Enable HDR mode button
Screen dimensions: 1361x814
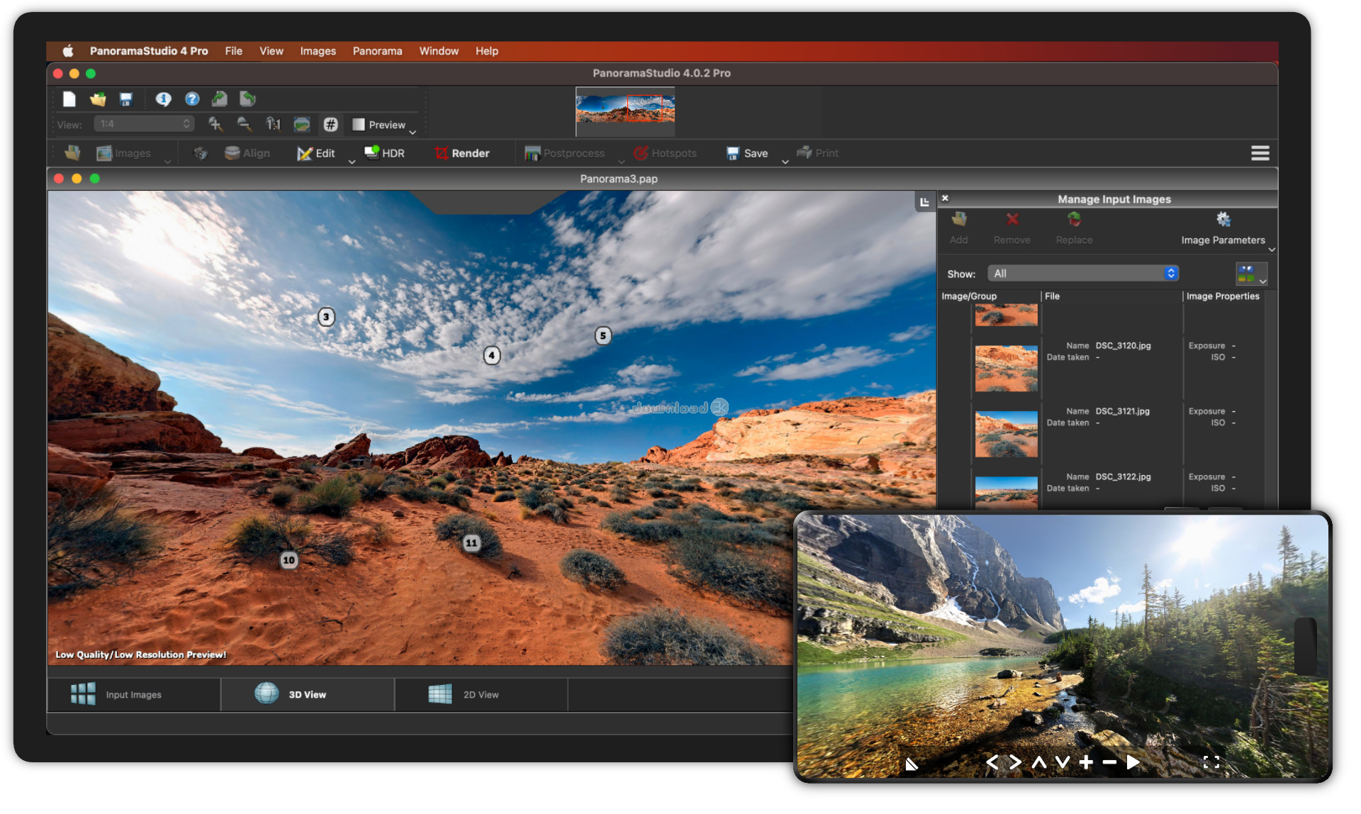[384, 153]
